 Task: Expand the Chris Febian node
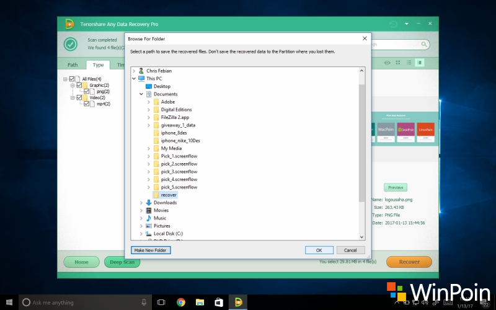(x=134, y=71)
